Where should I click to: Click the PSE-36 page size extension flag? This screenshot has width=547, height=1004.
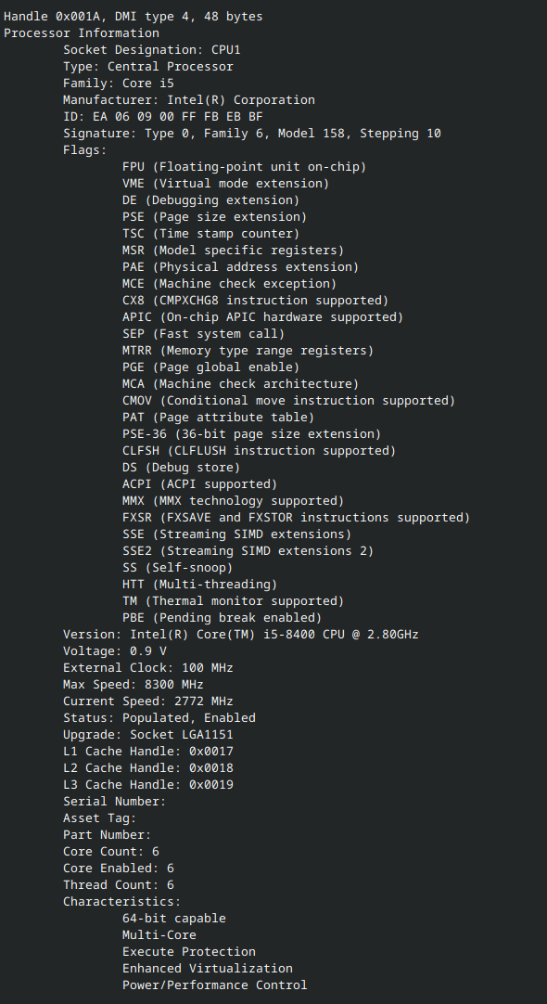[251, 434]
